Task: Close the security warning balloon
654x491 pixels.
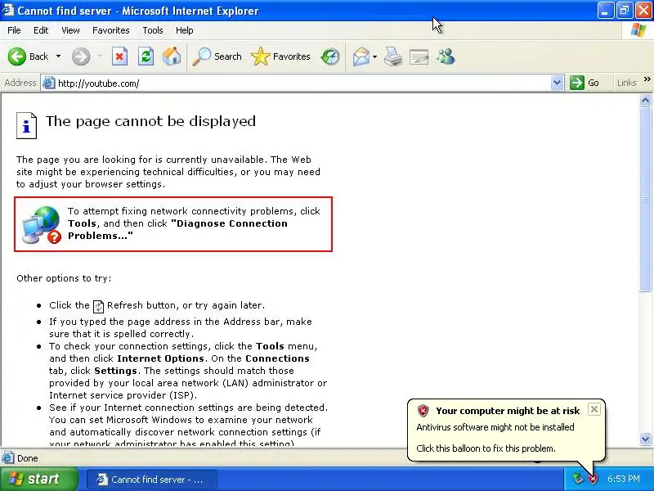Action: coord(594,409)
